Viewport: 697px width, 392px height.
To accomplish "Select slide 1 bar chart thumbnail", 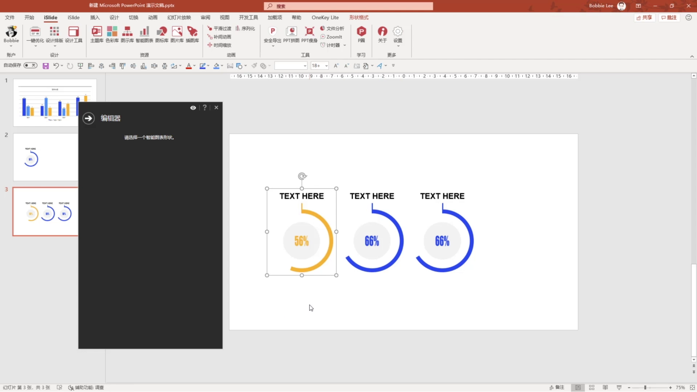I will pos(54,103).
